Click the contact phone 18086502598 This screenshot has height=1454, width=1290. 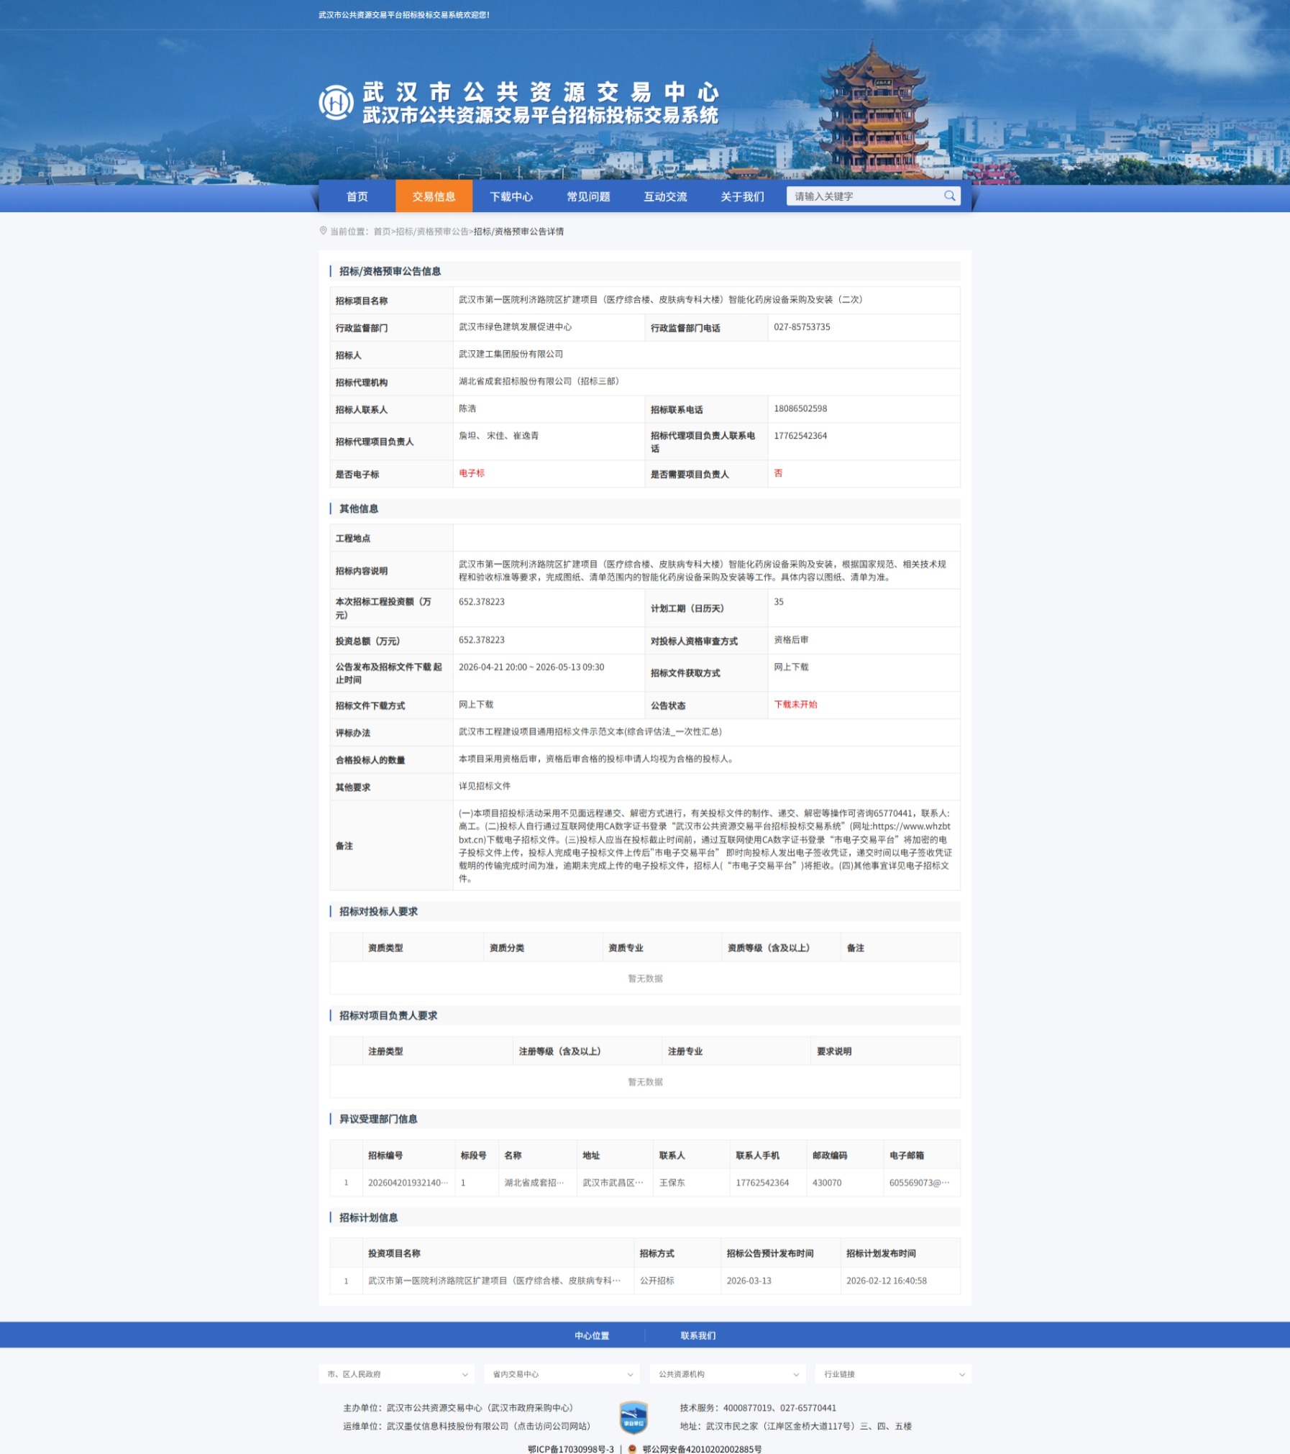click(800, 408)
